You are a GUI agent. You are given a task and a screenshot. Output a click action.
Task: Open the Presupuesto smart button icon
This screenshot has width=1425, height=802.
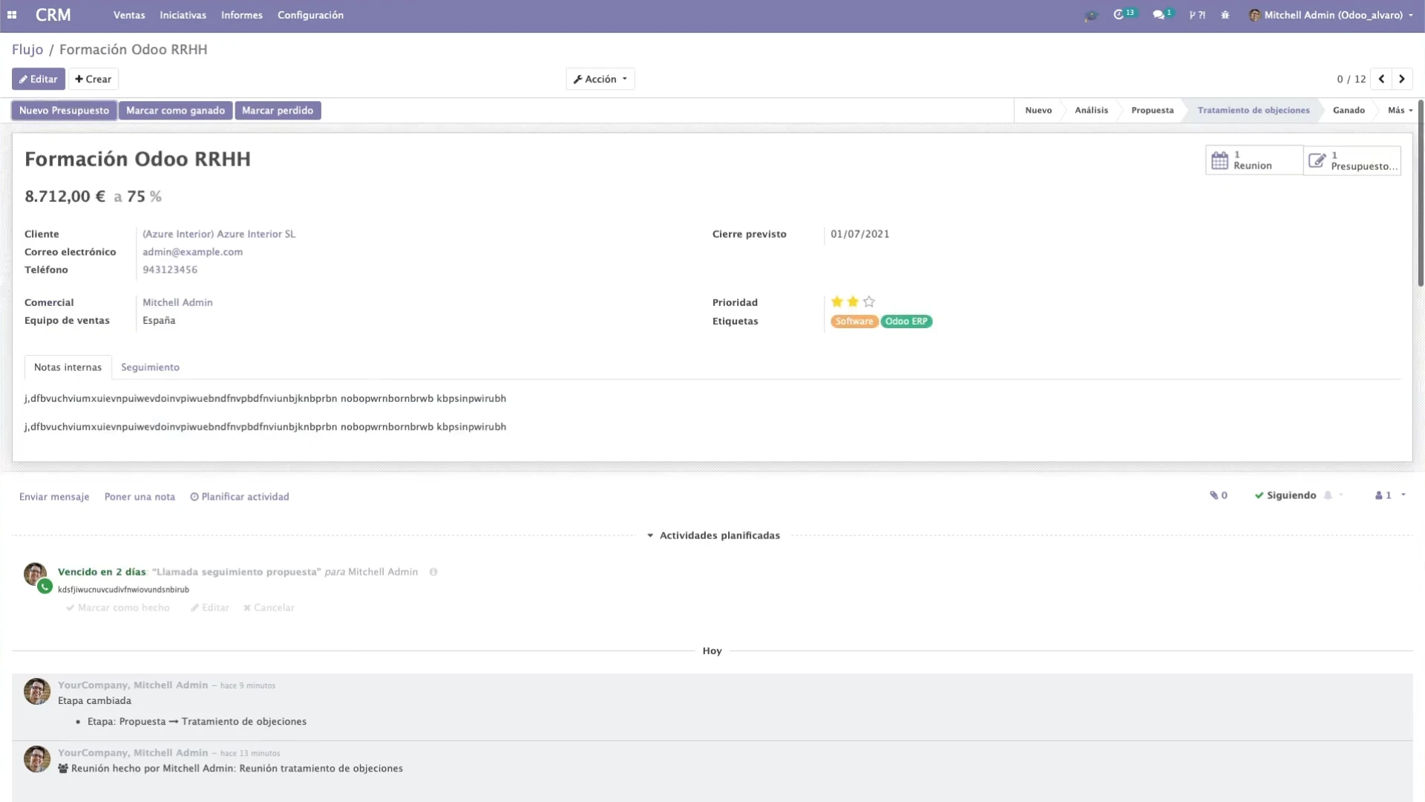point(1317,160)
